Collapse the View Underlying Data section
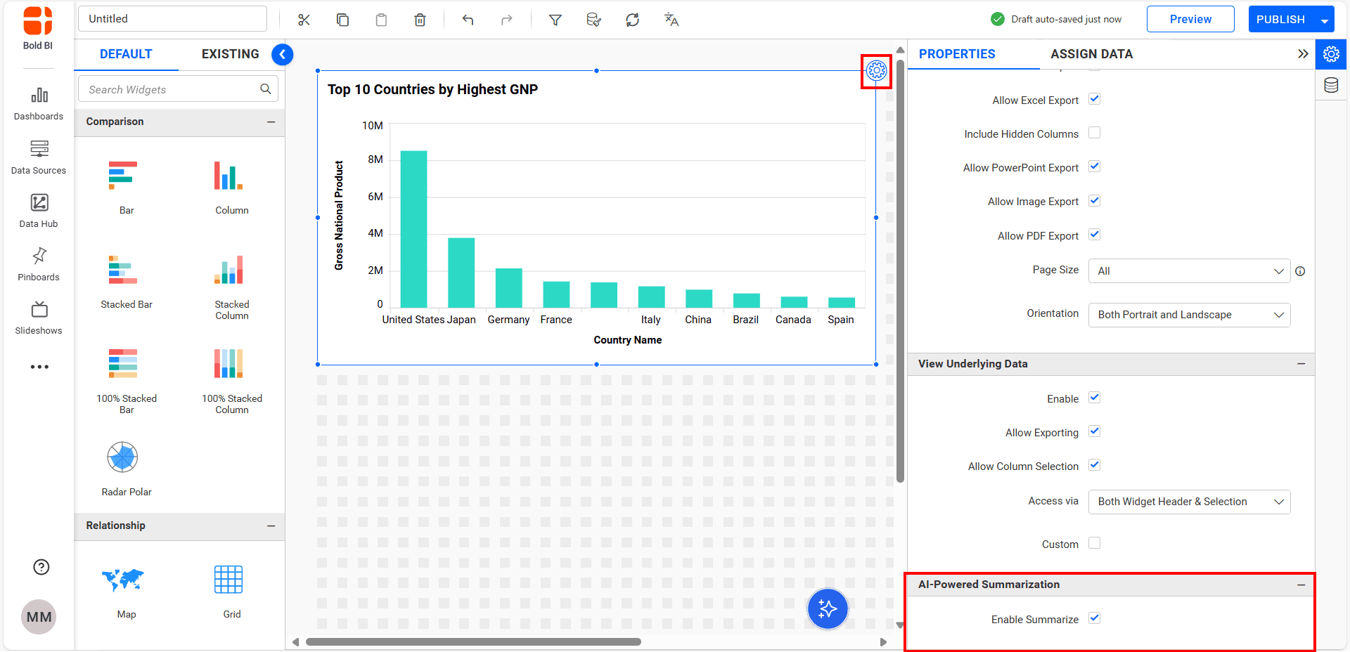This screenshot has height=652, width=1350. click(1301, 364)
